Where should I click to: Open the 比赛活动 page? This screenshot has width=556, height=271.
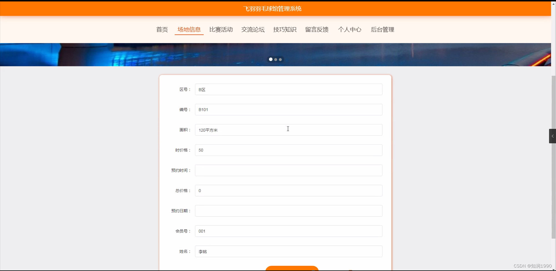(221, 29)
